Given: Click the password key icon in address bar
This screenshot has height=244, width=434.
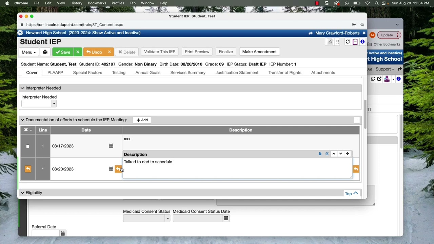Looking at the screenshot, I should [354, 24].
